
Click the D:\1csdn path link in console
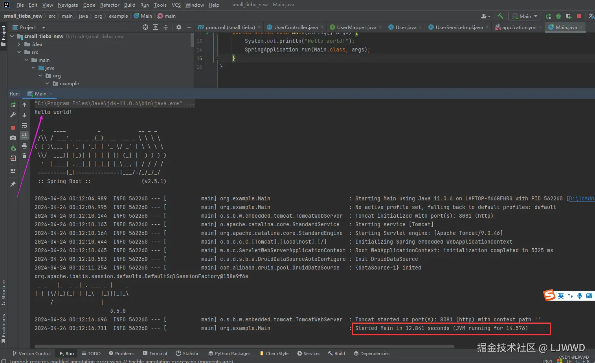coord(581,199)
